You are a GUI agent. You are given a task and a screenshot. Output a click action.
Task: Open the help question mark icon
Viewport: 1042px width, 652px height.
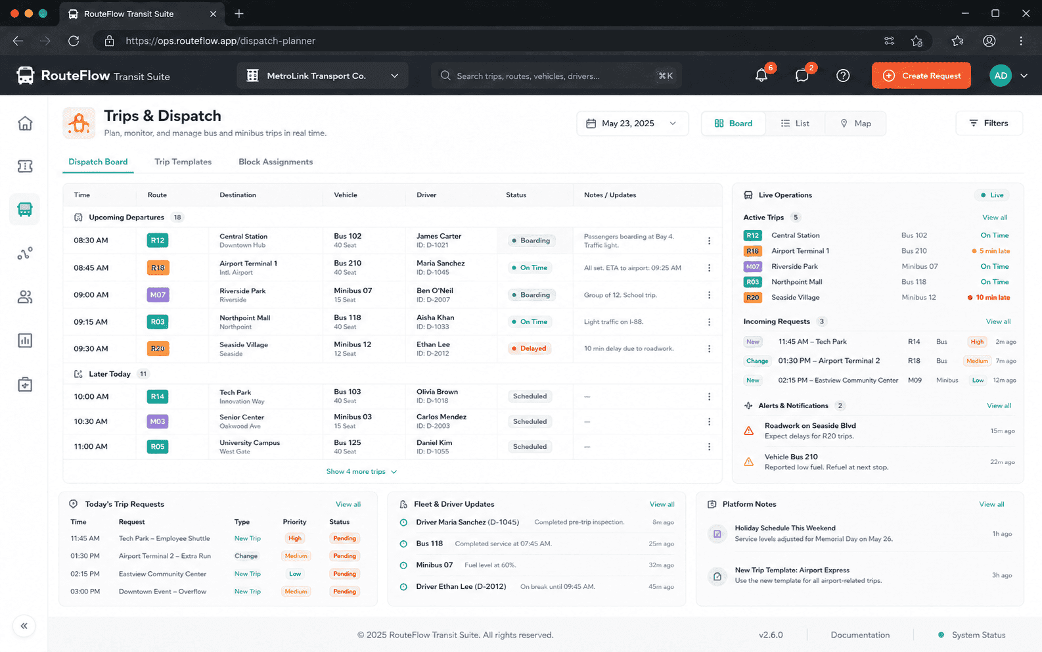[x=843, y=76]
